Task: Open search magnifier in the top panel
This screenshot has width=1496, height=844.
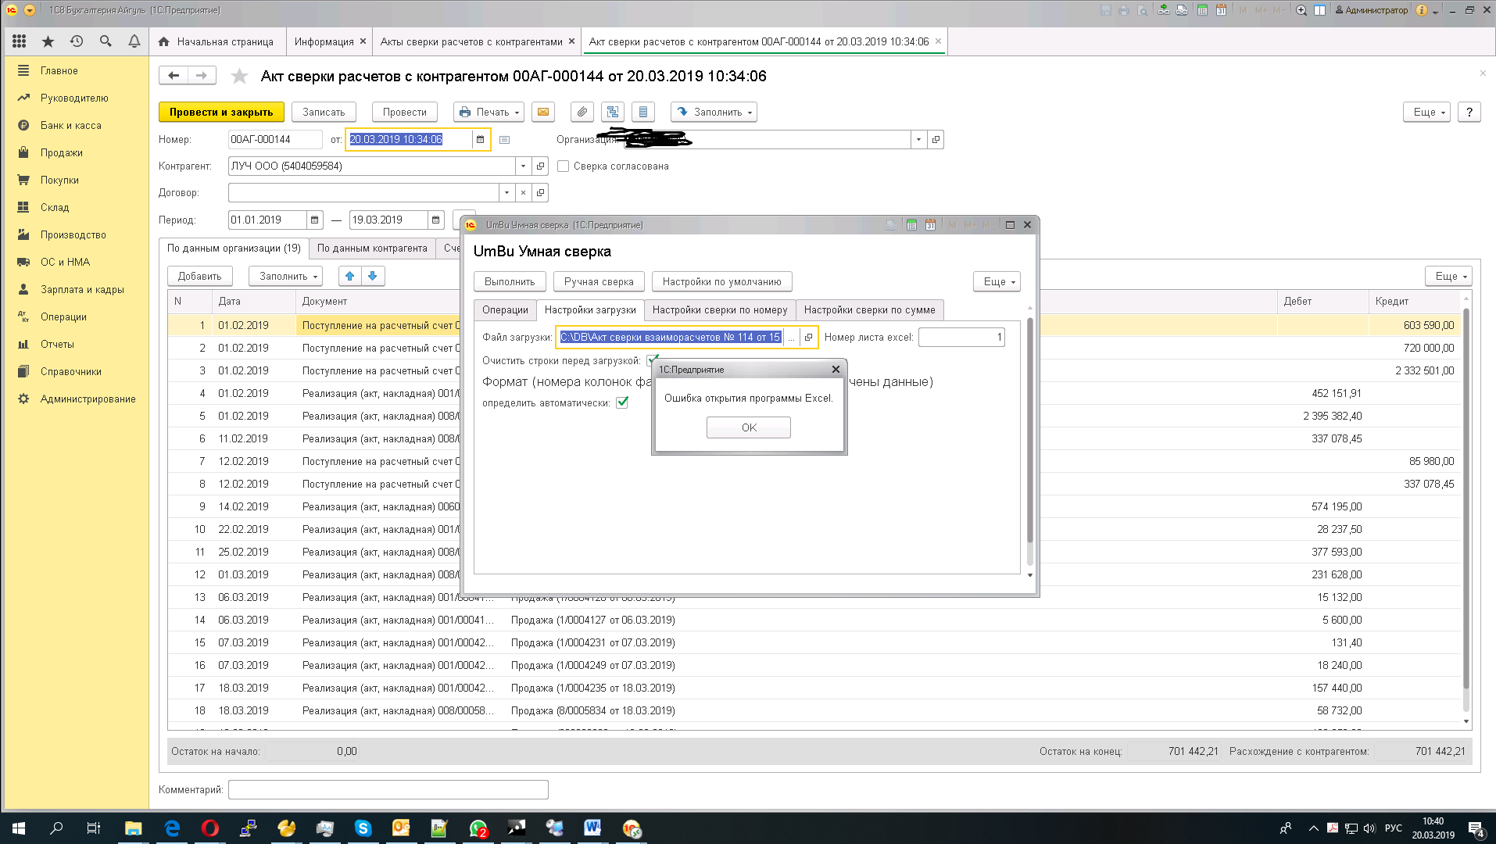Action: tap(106, 41)
